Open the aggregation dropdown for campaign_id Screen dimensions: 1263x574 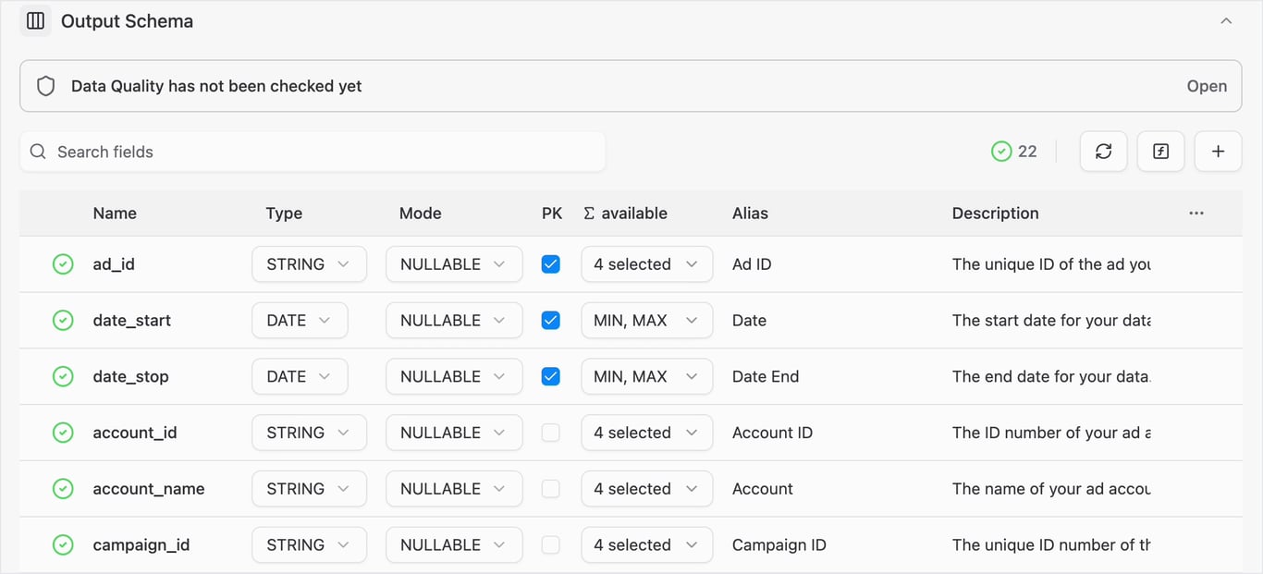646,545
